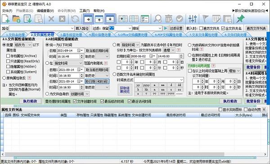The image size is (270, 164).
Task: Click the grid with star column icon
Action: coord(123,18)
